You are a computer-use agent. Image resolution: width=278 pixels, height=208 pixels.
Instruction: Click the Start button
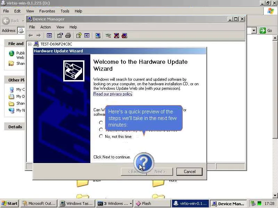tap(10, 203)
